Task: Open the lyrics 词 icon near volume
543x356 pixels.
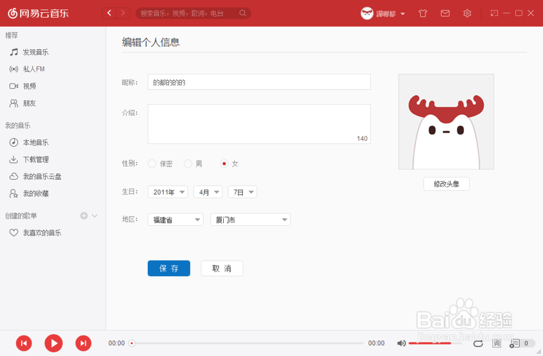Action: 496,343
